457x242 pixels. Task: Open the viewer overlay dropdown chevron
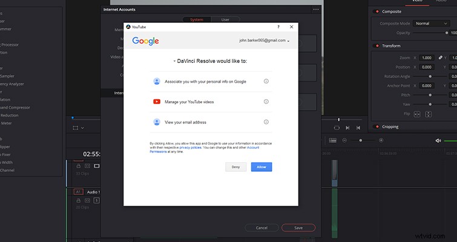[x=82, y=128]
